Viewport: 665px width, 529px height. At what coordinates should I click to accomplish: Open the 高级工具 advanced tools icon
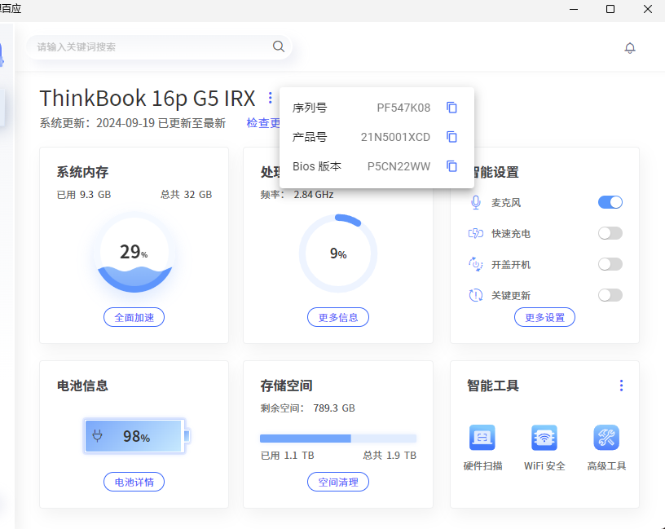606,438
